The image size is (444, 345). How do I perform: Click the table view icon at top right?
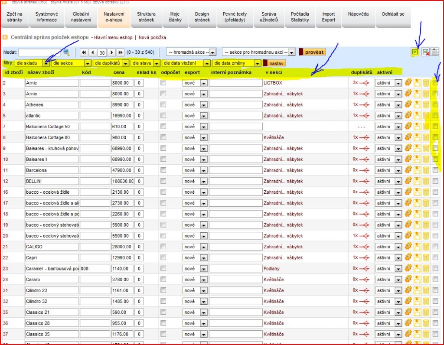(435, 52)
